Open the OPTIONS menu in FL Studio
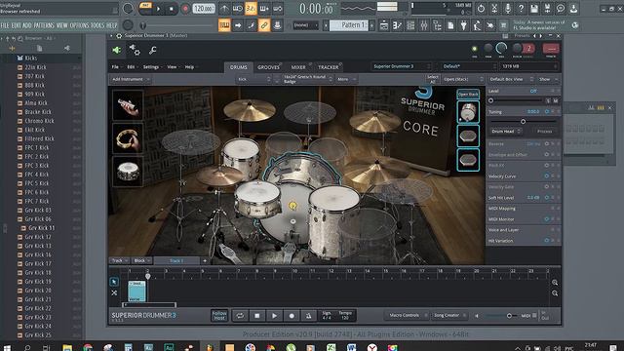This screenshot has height=351, width=624. click(80, 25)
